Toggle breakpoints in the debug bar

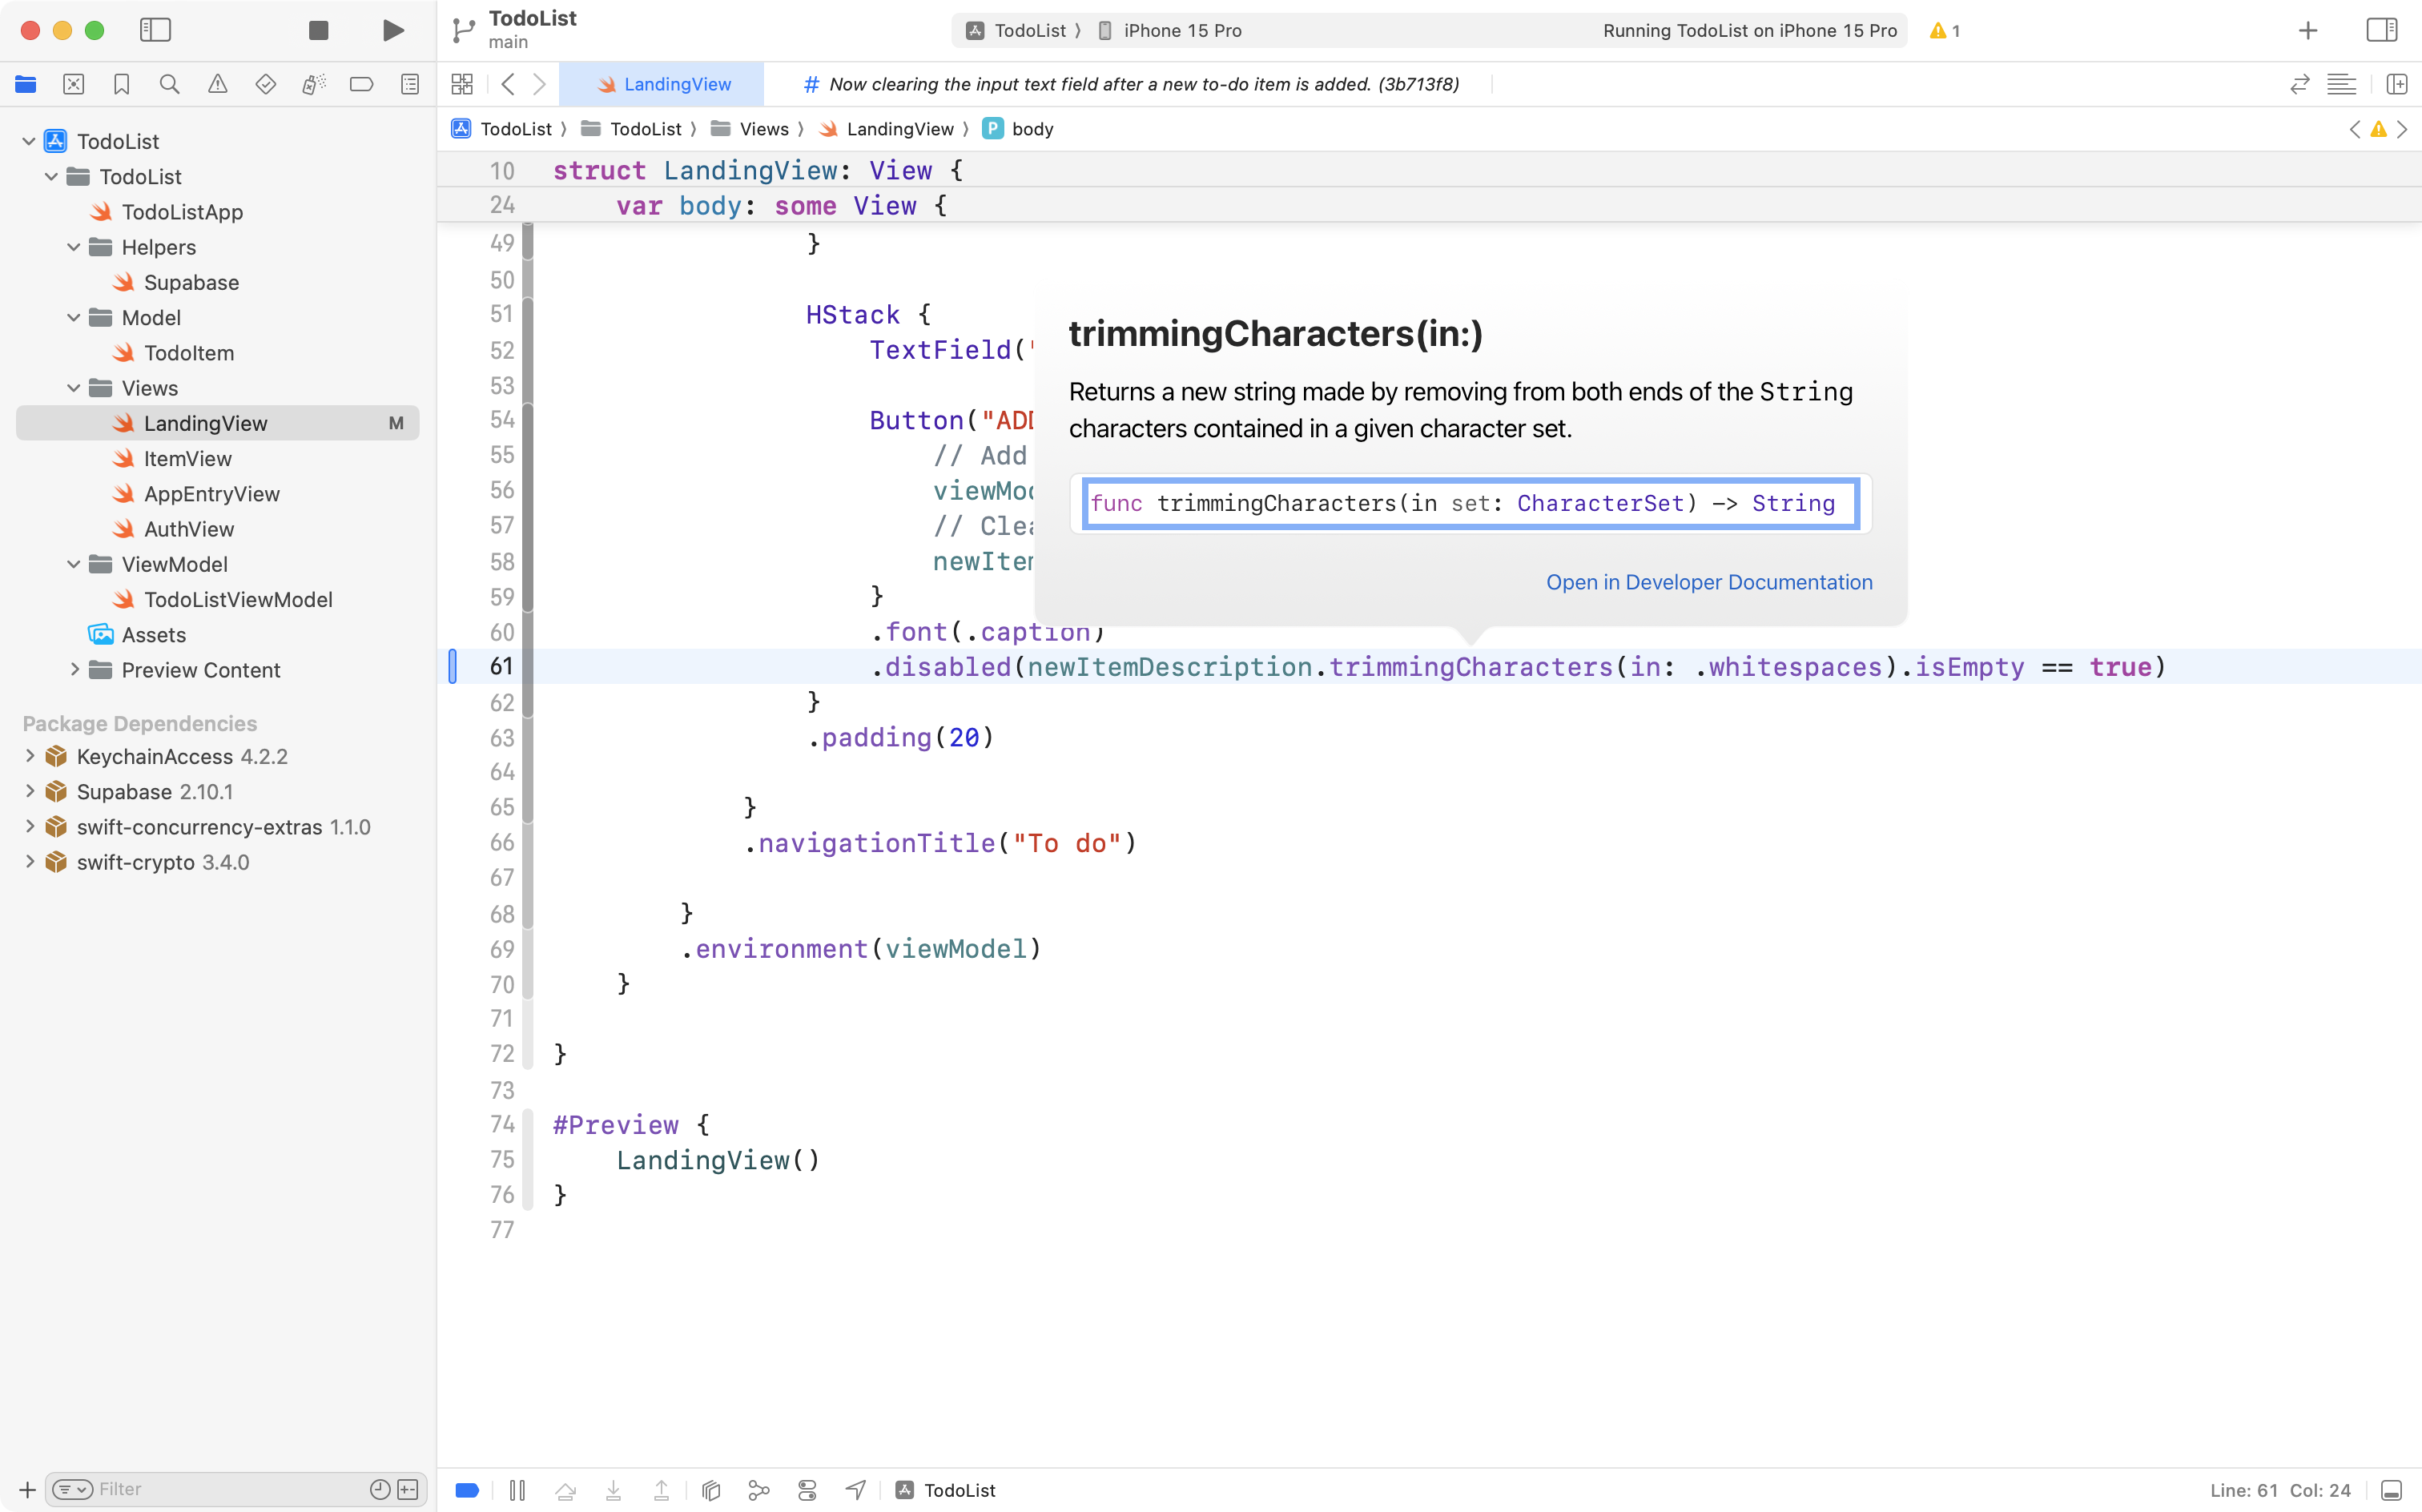tap(466, 1489)
